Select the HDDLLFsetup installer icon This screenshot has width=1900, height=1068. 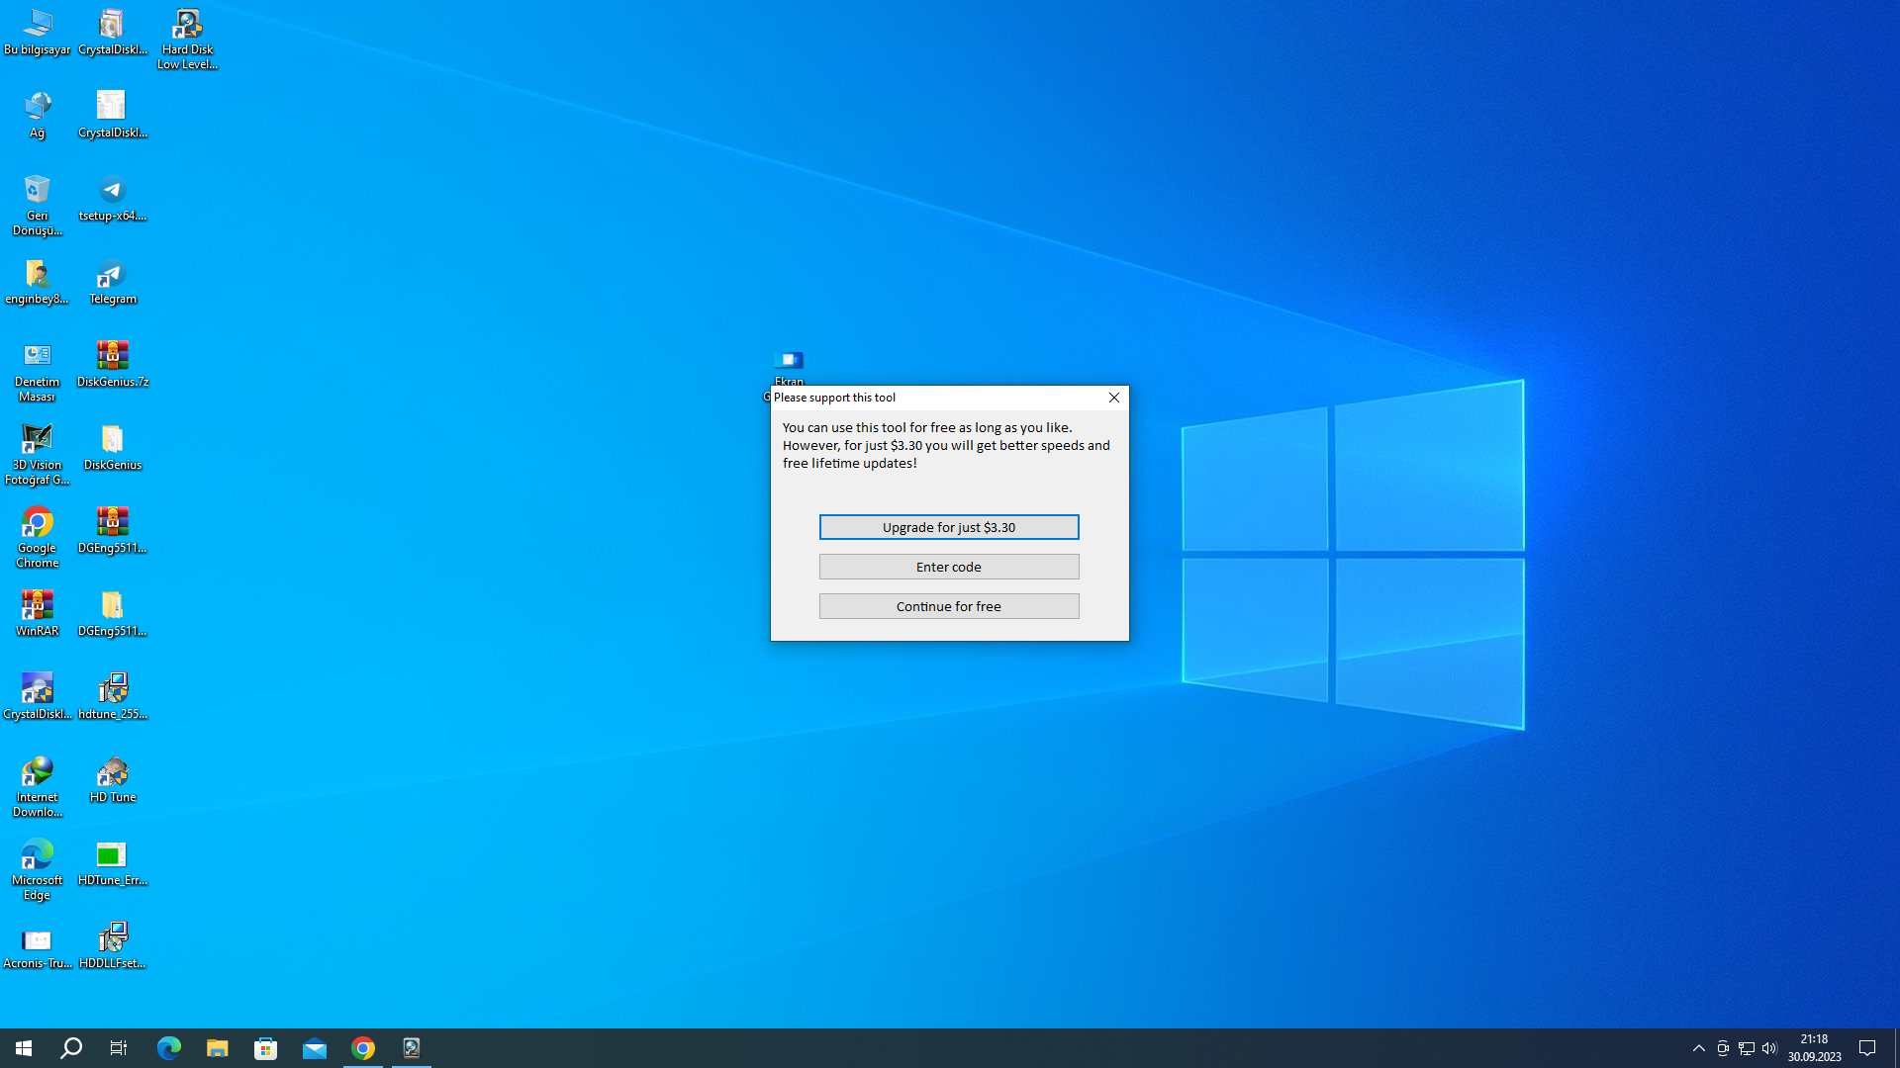113,944
